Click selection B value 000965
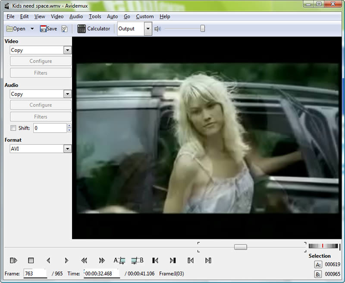This screenshot has width=345, height=283. (x=332, y=274)
